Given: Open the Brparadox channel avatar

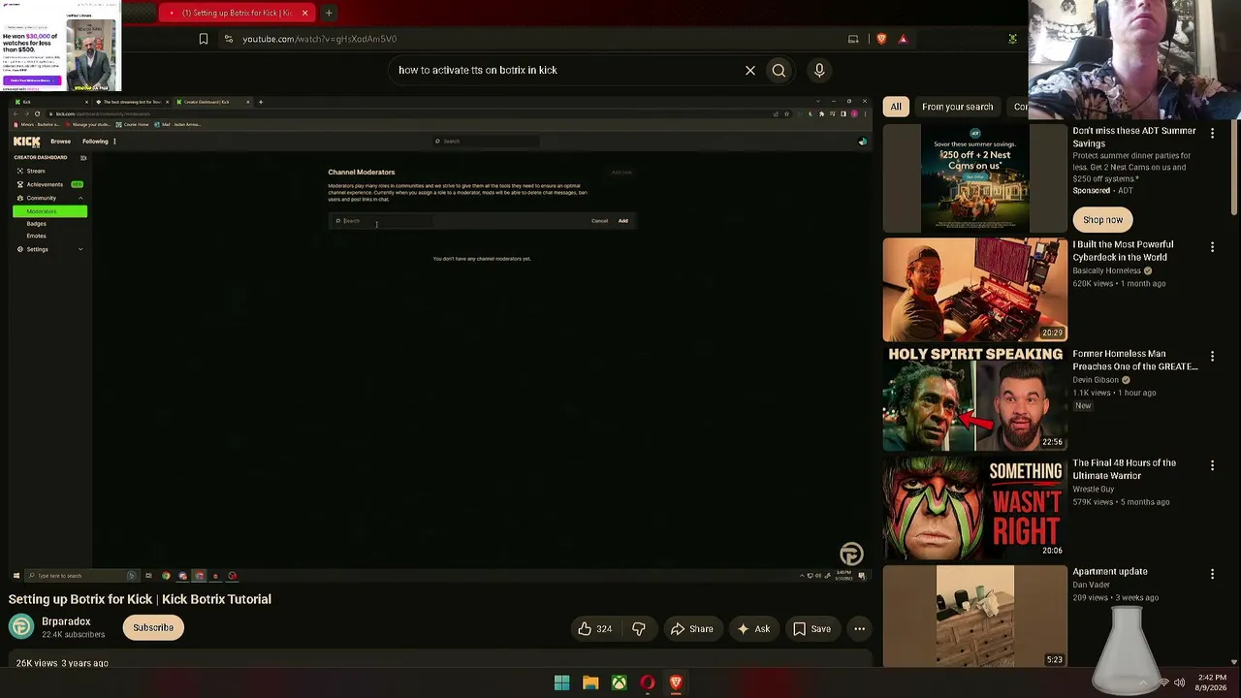Looking at the screenshot, I should (x=21, y=627).
